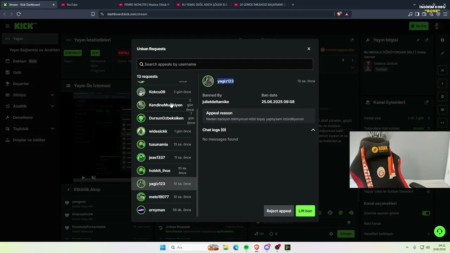Collapse the Chat logs section
Viewport: 450px width, 253px height.
point(313,130)
